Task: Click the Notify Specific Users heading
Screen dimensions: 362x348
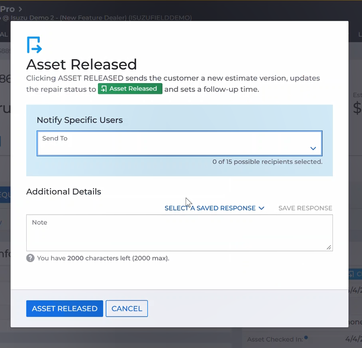Action: pyautogui.click(x=80, y=120)
